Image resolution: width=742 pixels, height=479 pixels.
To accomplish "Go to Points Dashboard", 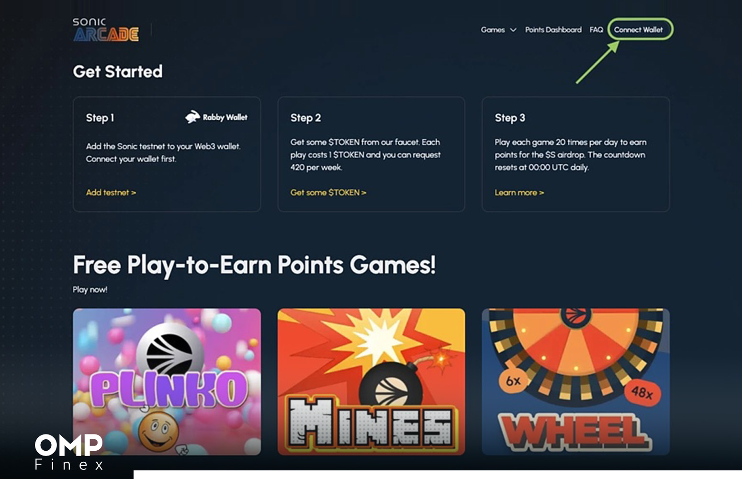I will pyautogui.click(x=553, y=30).
